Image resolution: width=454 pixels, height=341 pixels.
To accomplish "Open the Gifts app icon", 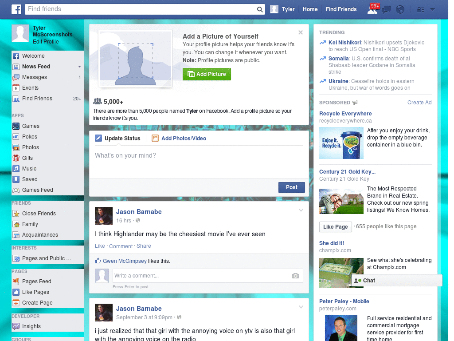I will (x=16, y=158).
